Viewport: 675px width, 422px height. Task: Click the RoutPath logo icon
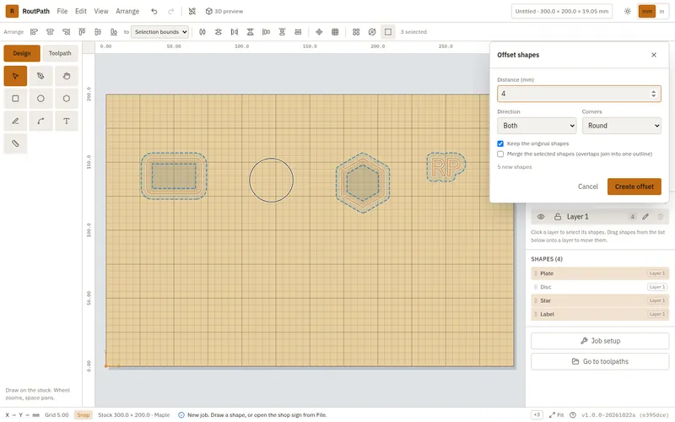click(12, 11)
